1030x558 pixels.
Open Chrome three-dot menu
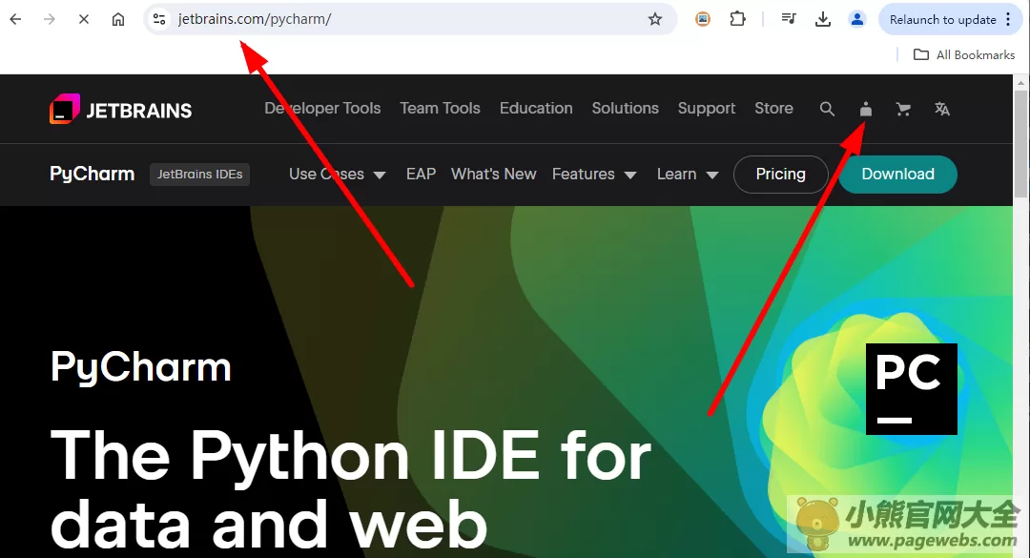[x=1008, y=19]
